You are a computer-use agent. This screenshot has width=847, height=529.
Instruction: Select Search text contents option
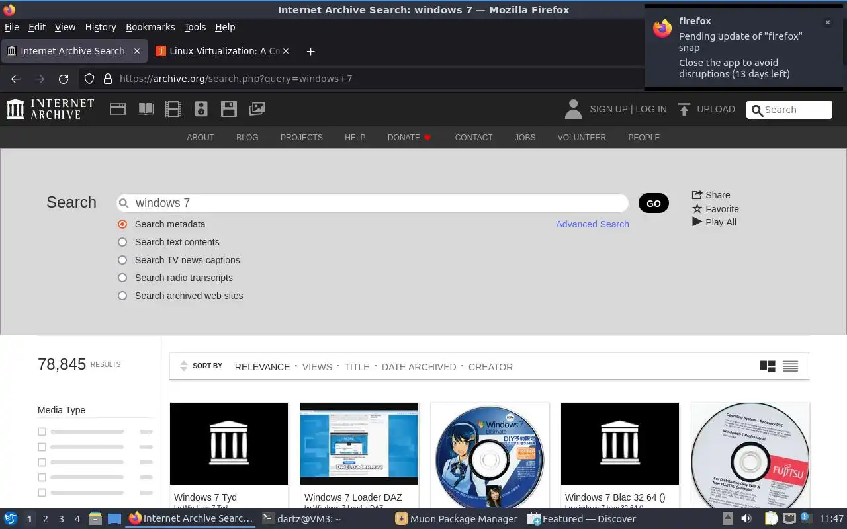pyautogui.click(x=122, y=242)
